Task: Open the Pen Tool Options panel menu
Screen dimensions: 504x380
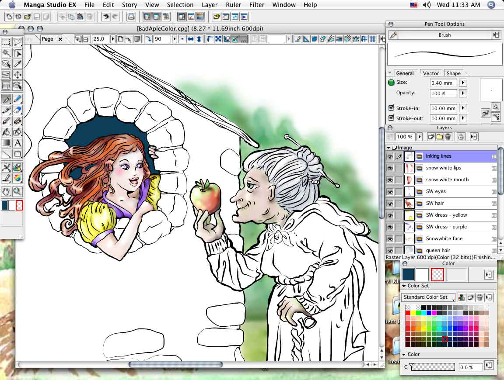Action: pyautogui.click(x=496, y=35)
